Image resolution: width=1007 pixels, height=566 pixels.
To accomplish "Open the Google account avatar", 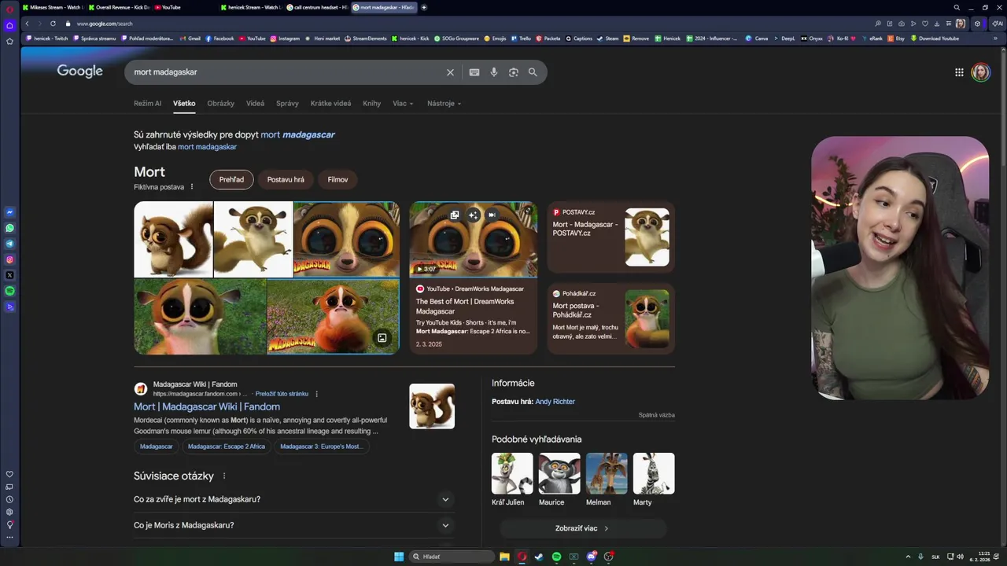I will (980, 72).
